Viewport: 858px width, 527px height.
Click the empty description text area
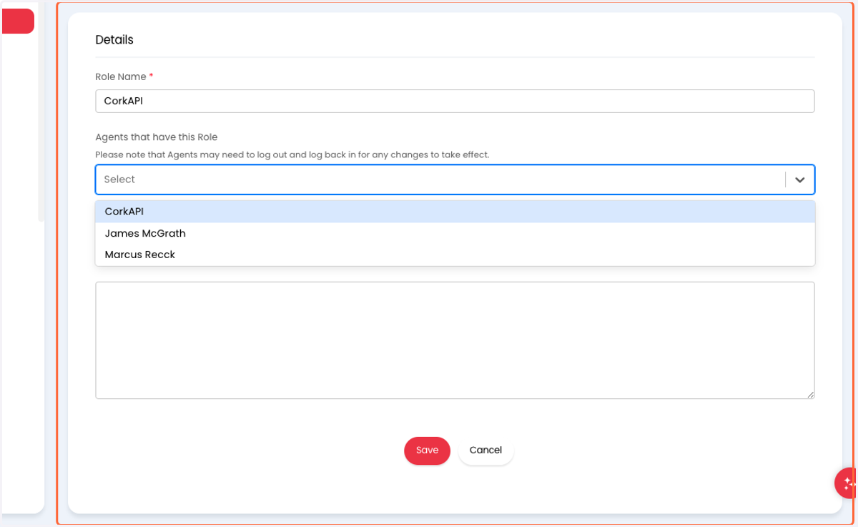pos(455,340)
